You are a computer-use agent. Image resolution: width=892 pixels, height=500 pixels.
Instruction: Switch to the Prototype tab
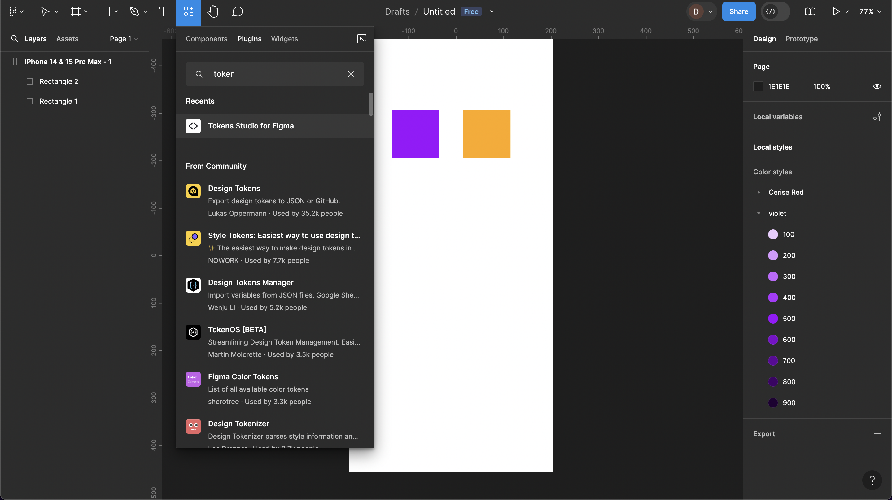click(x=801, y=39)
